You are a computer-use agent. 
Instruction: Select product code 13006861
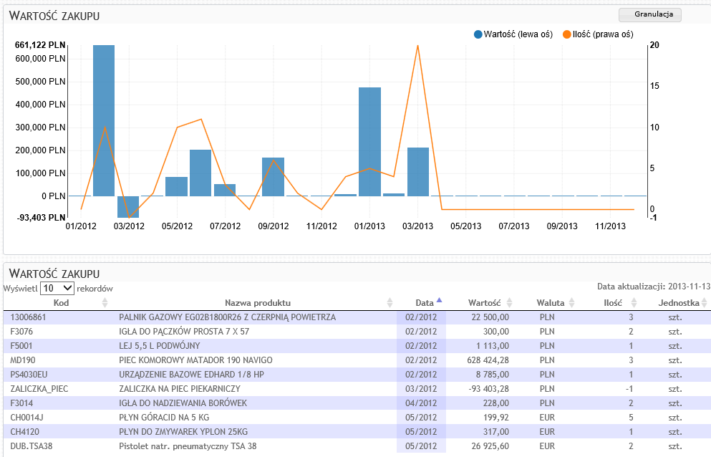coord(28,317)
